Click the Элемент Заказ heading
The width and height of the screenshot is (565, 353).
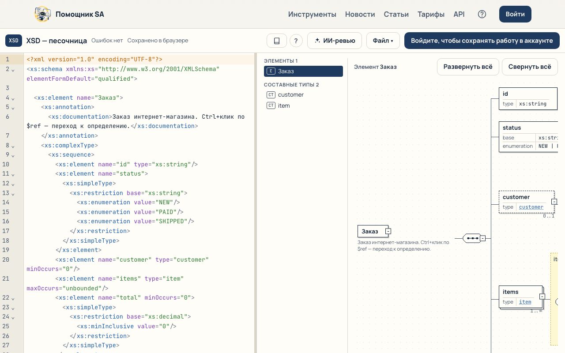point(375,67)
